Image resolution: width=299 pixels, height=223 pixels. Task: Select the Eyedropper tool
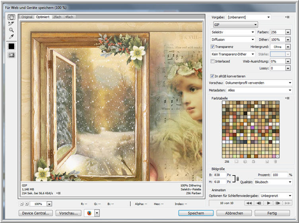(11, 37)
